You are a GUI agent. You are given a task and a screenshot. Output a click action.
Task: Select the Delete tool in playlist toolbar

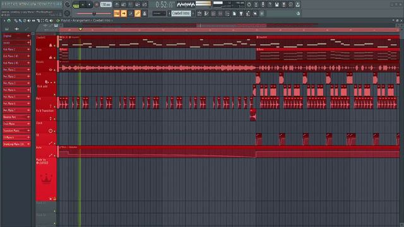[25, 21]
